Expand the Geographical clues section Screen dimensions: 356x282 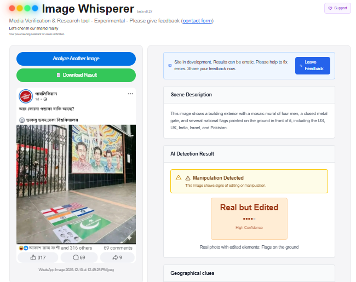tap(192, 273)
